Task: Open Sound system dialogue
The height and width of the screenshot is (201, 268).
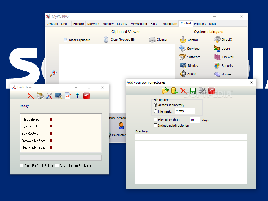Action: click(x=188, y=74)
